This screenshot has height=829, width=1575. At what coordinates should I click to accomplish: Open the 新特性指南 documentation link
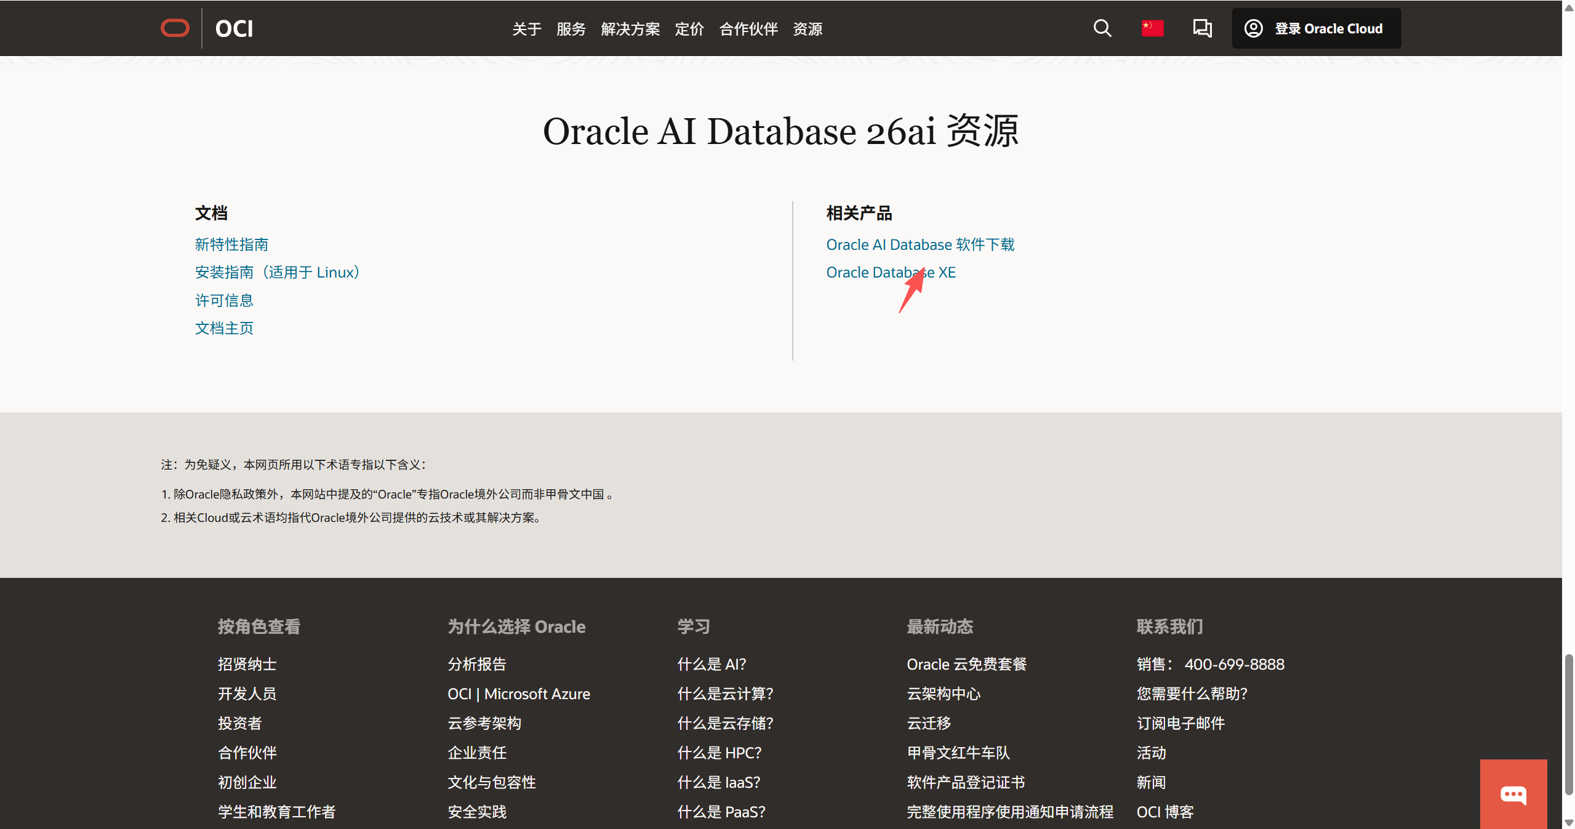pyautogui.click(x=231, y=244)
